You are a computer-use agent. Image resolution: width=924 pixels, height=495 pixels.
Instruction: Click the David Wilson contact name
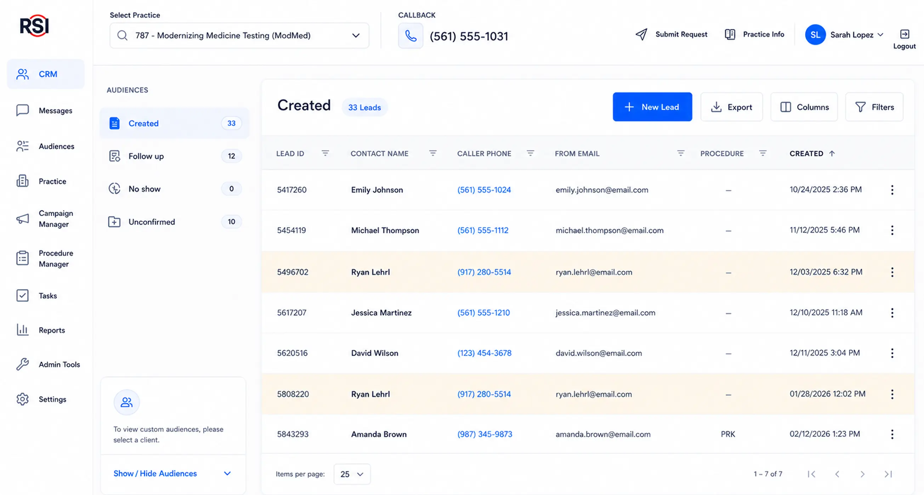tap(375, 353)
